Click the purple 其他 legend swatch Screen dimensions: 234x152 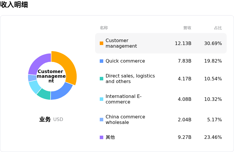101,137
